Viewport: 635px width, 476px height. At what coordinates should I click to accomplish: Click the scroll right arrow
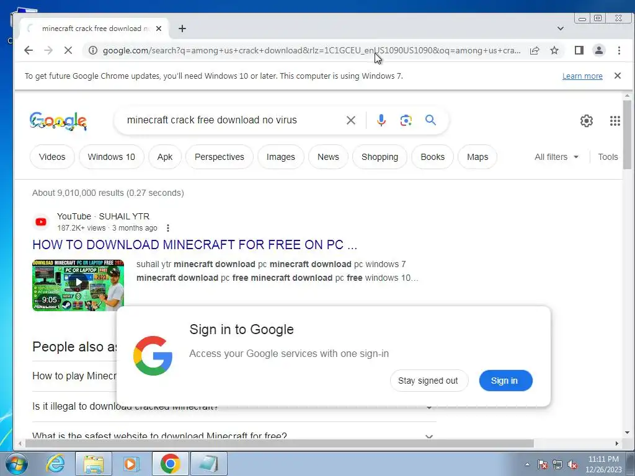pos(617,444)
